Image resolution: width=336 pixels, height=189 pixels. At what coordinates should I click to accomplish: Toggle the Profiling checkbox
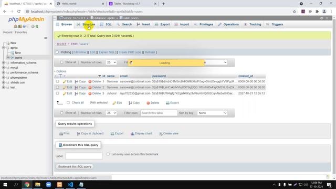pos(57,52)
